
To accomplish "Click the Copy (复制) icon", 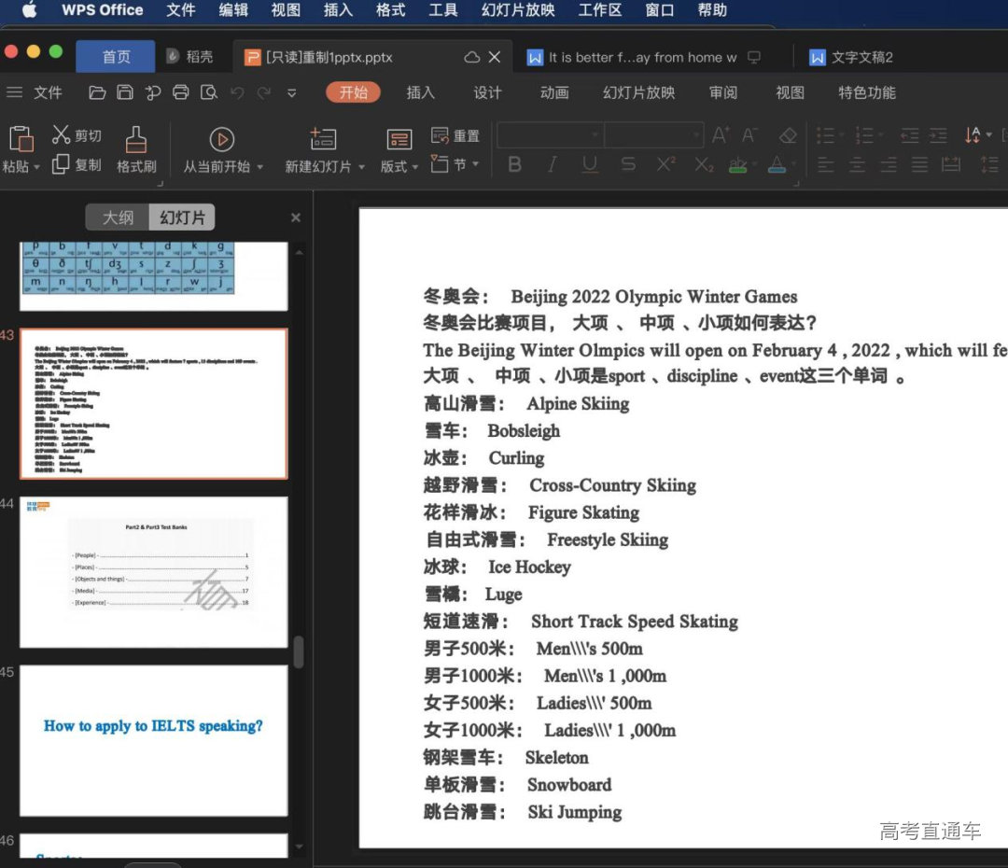I will tap(62, 164).
